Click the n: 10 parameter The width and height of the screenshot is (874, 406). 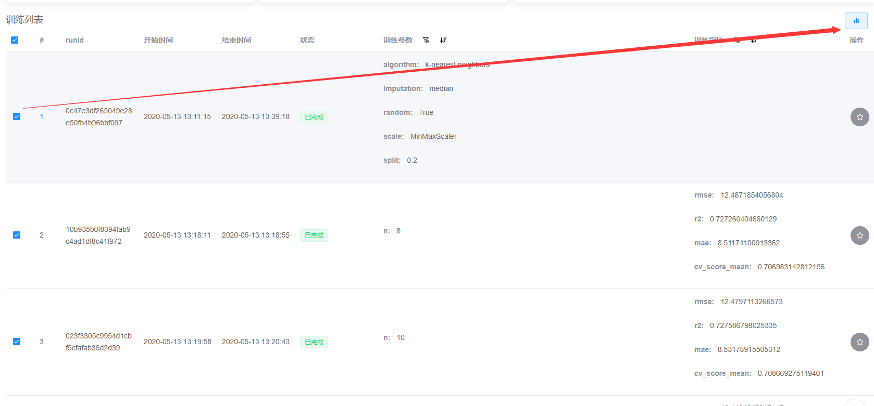point(394,337)
